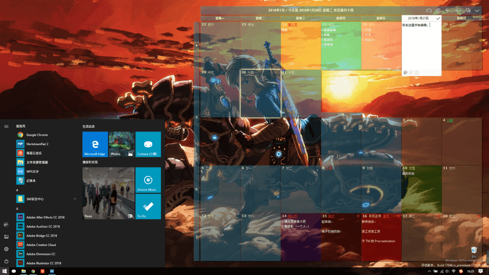Screen dimensions: 489x275
Task: Open Settings gear in start sidebar
Action: pos(6,249)
